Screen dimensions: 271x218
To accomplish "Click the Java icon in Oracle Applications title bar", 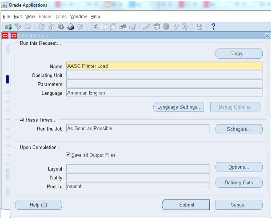I will (4, 5).
